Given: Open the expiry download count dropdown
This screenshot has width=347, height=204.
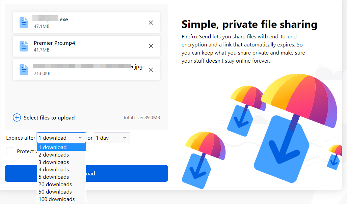Looking at the screenshot, I should (61, 138).
